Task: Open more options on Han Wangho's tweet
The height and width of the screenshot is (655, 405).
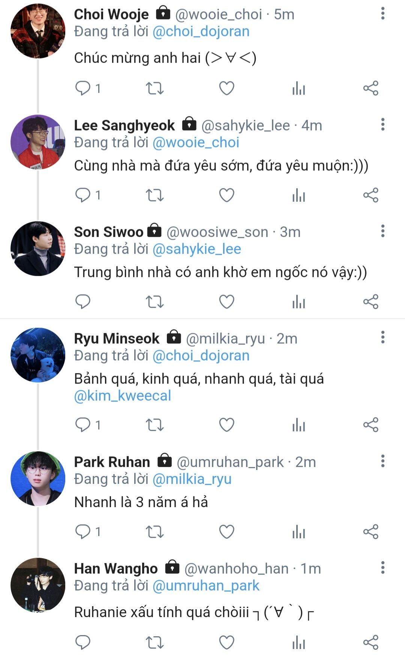Action: [382, 568]
